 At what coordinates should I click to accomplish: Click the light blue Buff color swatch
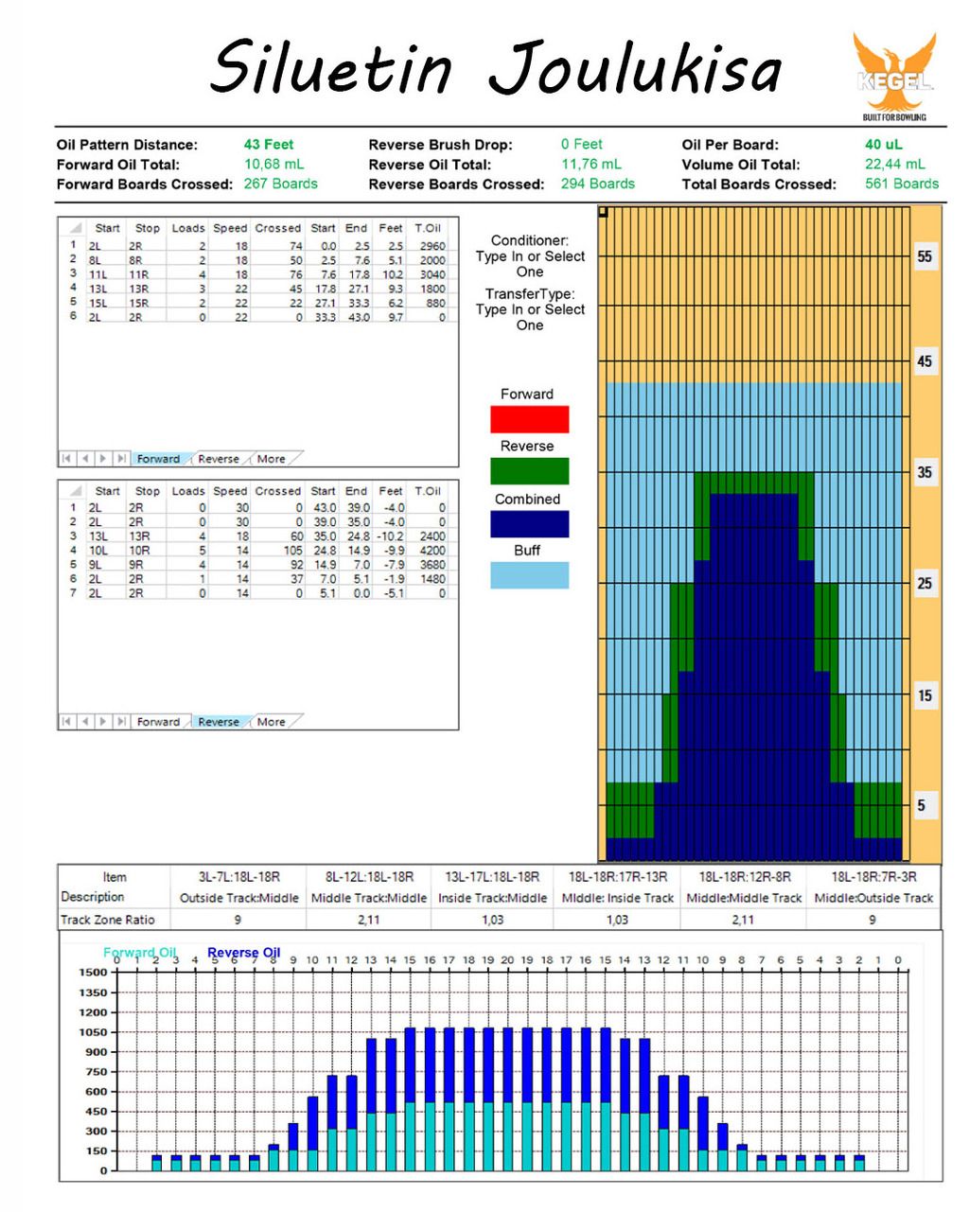(x=529, y=575)
